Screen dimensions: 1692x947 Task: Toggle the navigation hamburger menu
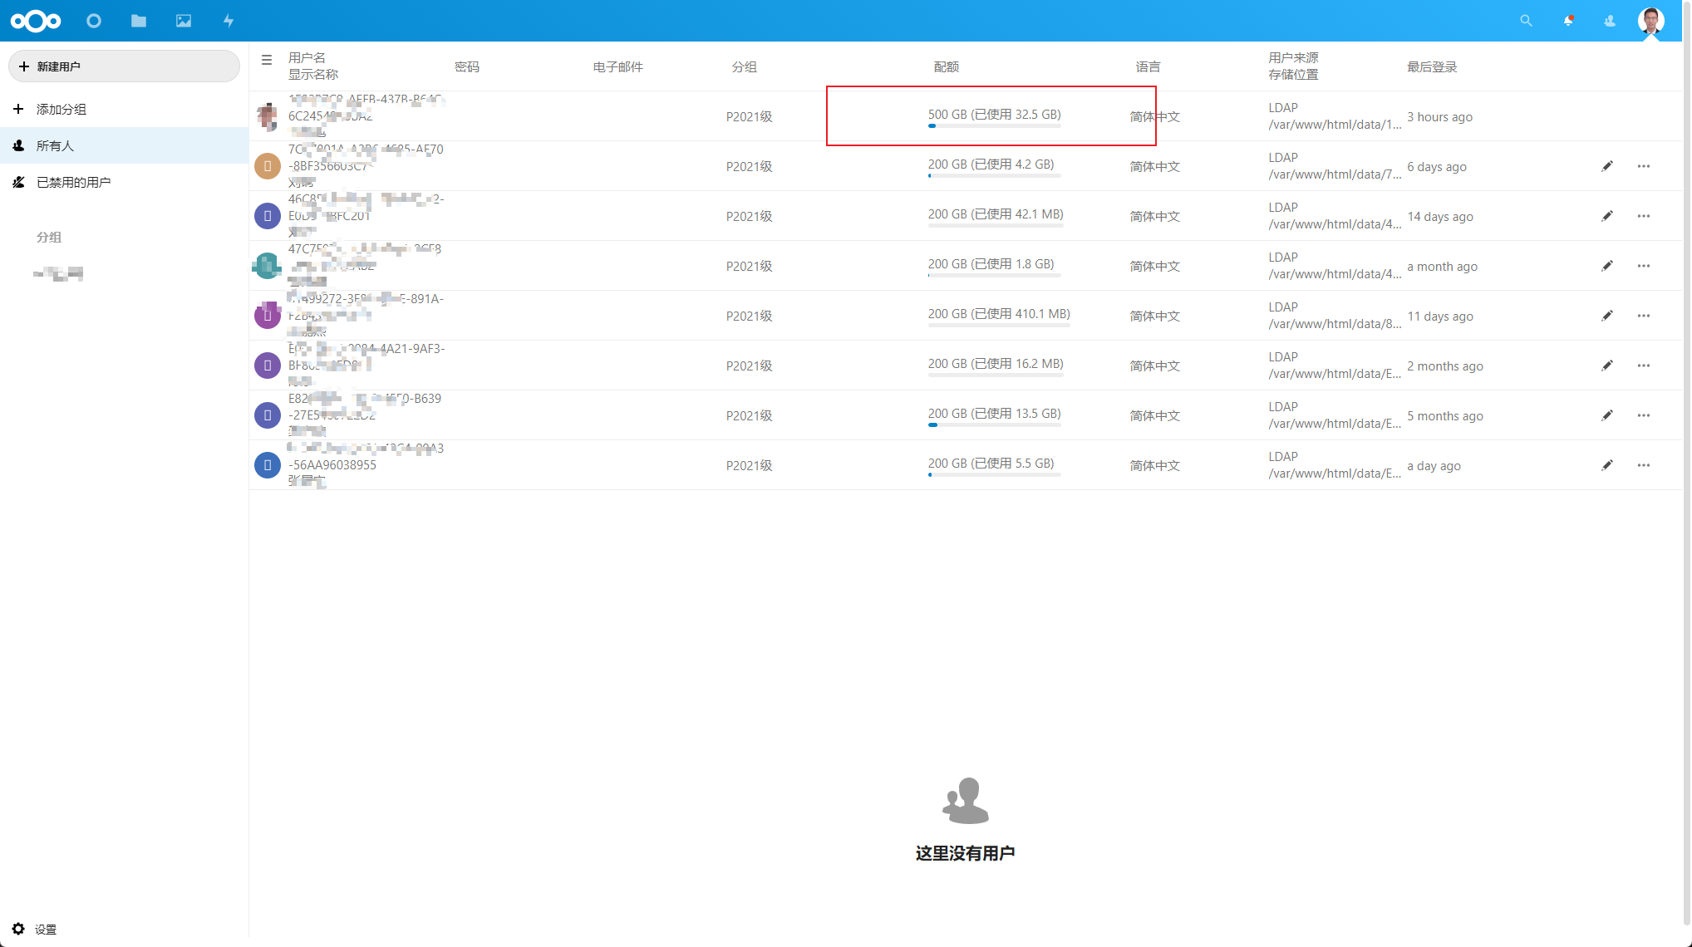(267, 60)
